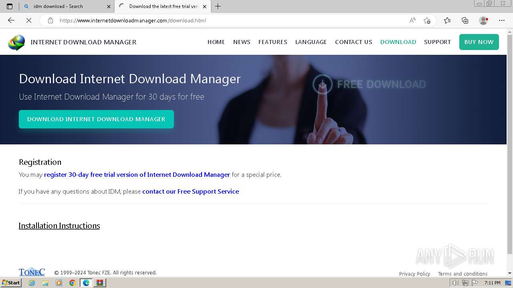Close the Download the latest free trial tab
The height and width of the screenshot is (288, 513).
point(204,6)
